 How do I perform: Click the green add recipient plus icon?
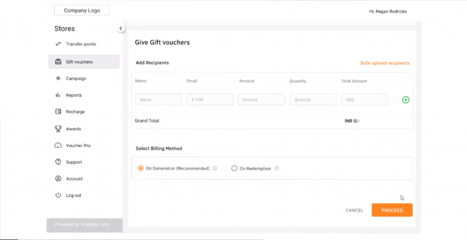[405, 100]
